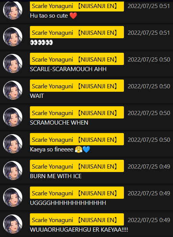Click avatar beside 'WUUAORHUGAERHGU ER KAEYAA' message
Image resolution: width=173 pixels, height=237 pixels.
point(13,224)
